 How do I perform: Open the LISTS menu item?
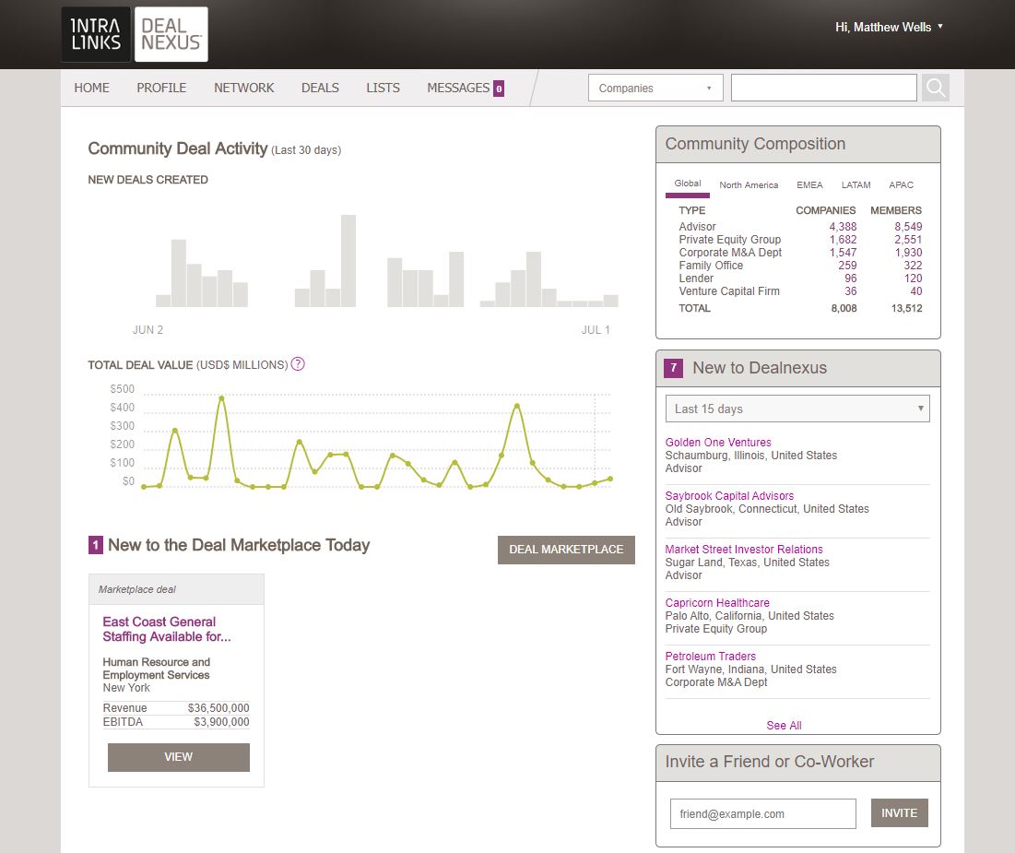coord(383,88)
